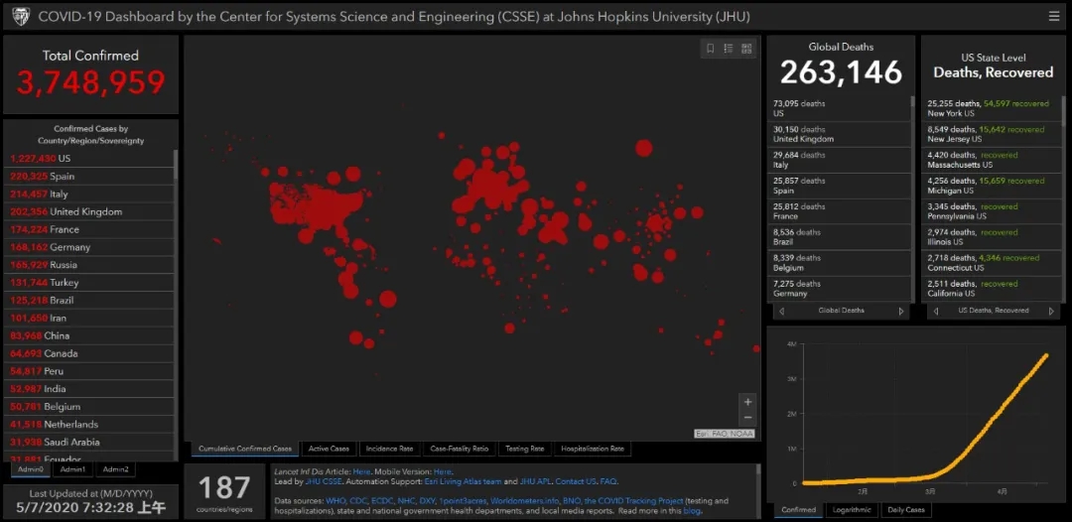Switch to the Admin2 tab
Screen dimensions: 1072x522
(115, 469)
